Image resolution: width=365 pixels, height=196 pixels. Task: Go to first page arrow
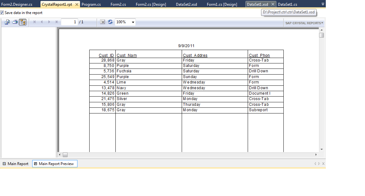[34, 22]
